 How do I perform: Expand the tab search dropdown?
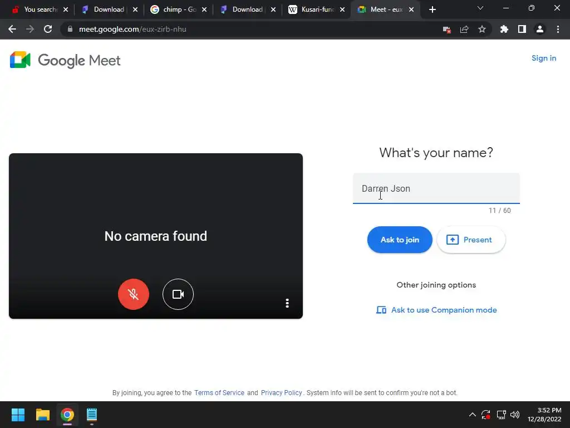click(x=480, y=8)
